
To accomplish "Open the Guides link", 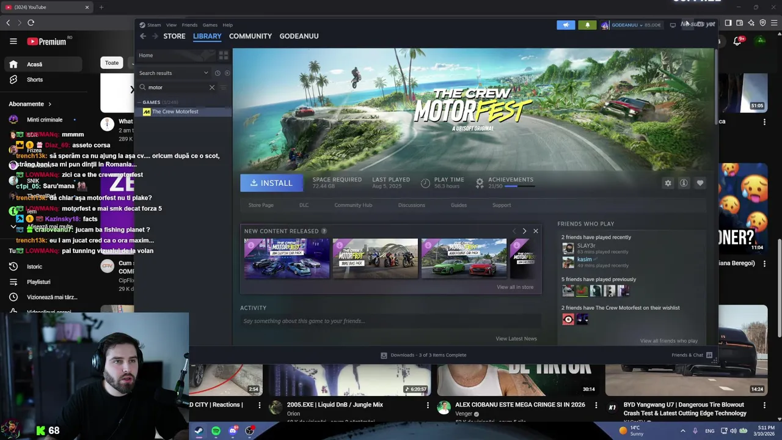I will (x=459, y=205).
